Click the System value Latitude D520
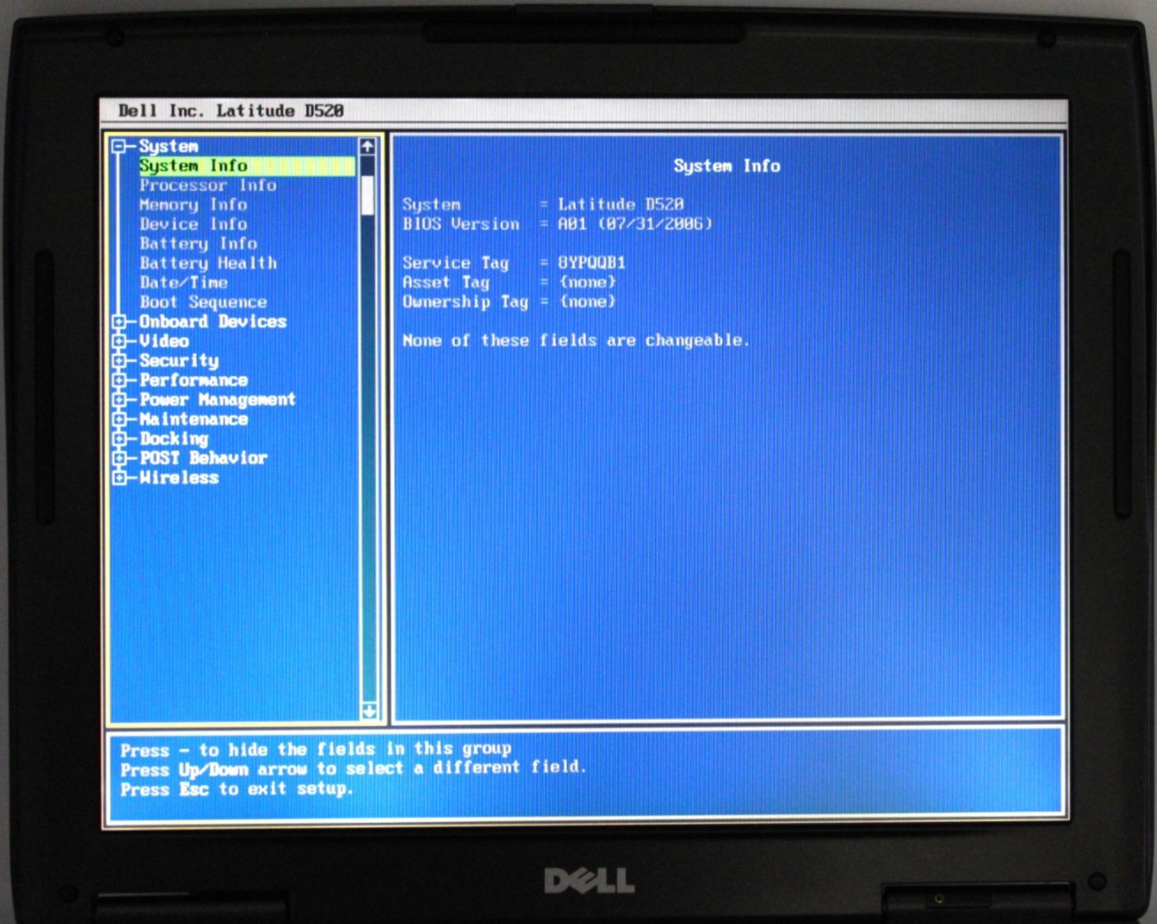 (x=621, y=205)
